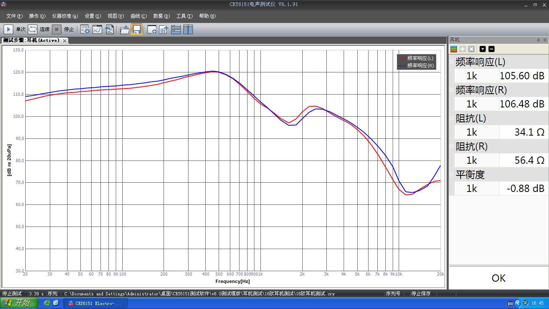
Task: Start continuous loop testing
Action: (x=33, y=29)
